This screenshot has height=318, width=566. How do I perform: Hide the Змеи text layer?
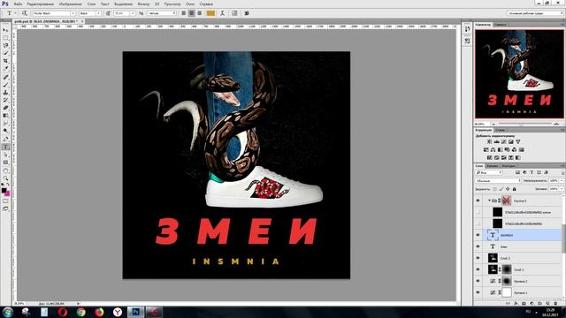478,246
